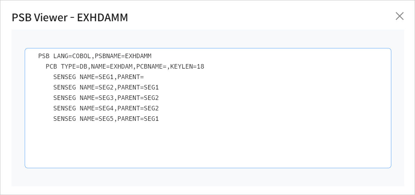Click PARENT=SEG2 on the SEG3 line
This screenshot has width=415, height=195.
coord(138,98)
